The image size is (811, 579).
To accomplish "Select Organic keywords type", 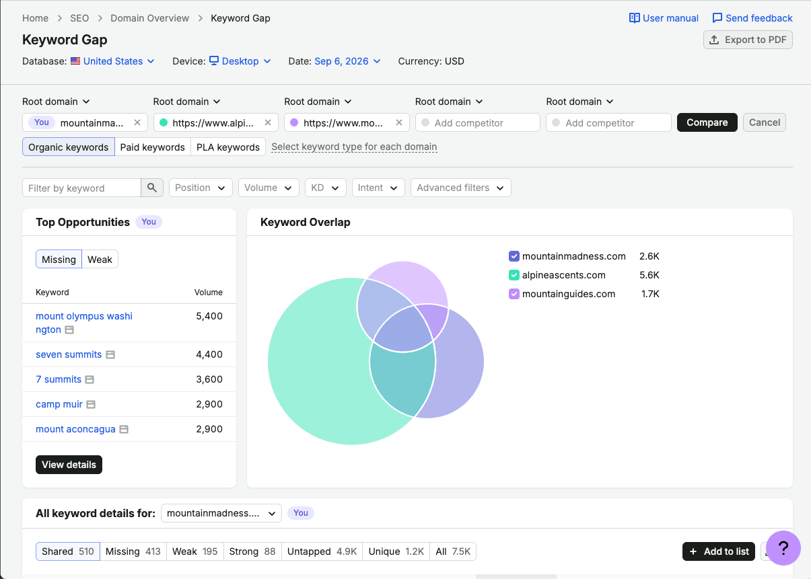I will coord(69,147).
